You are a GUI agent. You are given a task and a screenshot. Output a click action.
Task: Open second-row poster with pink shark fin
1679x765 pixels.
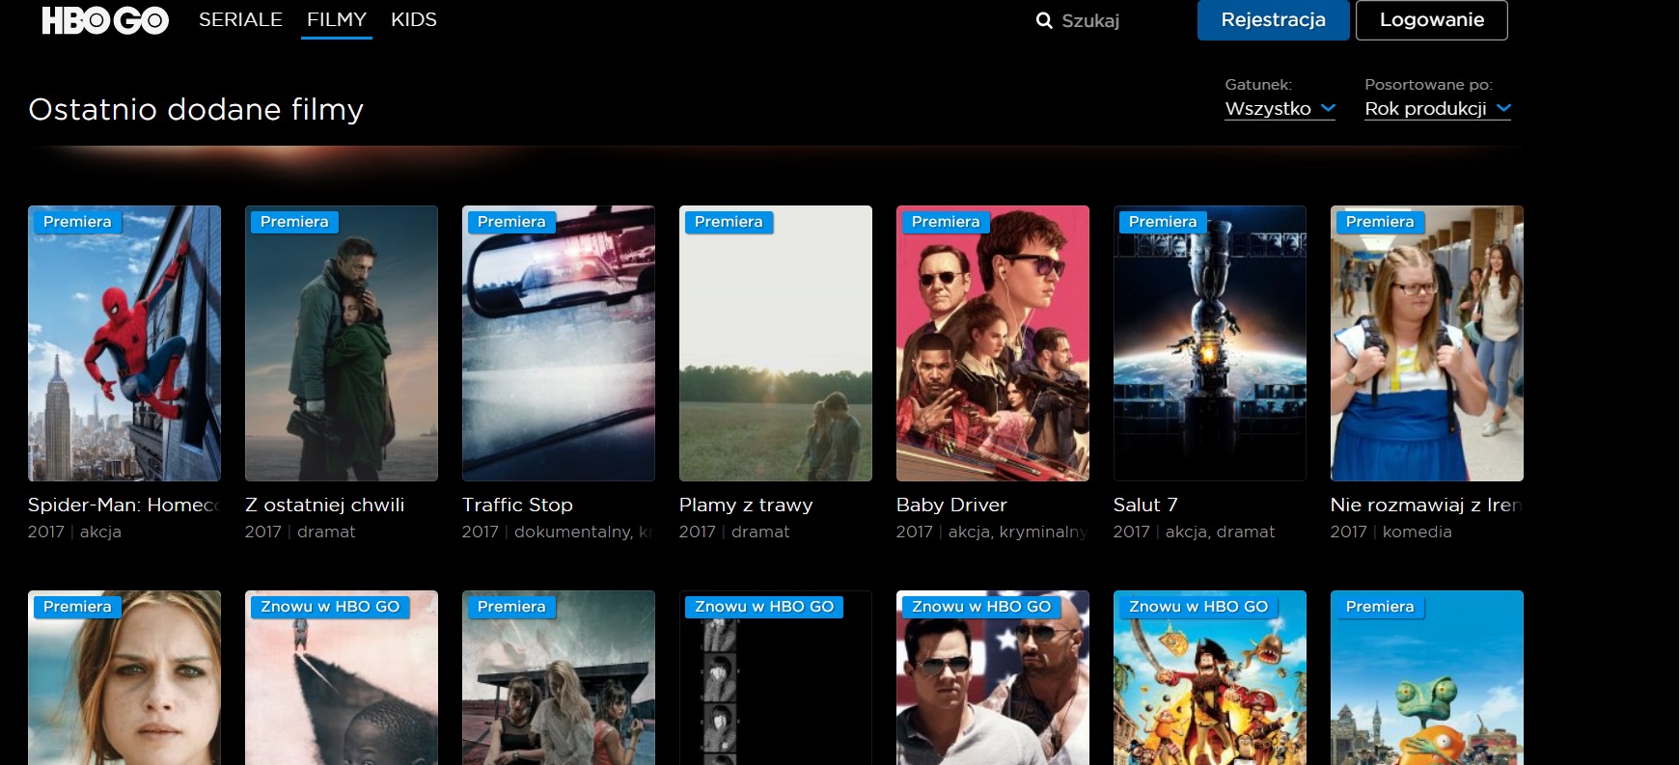click(342, 677)
